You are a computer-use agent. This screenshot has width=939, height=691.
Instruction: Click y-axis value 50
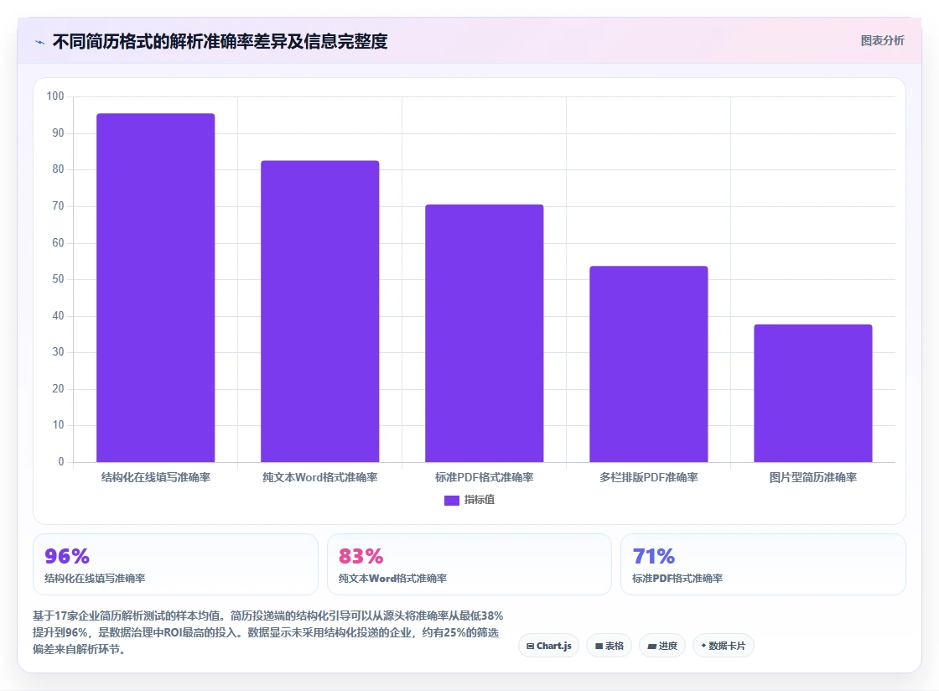click(x=58, y=279)
